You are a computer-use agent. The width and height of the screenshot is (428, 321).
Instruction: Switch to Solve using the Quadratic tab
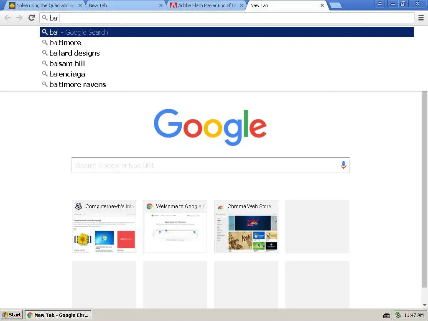(45, 5)
